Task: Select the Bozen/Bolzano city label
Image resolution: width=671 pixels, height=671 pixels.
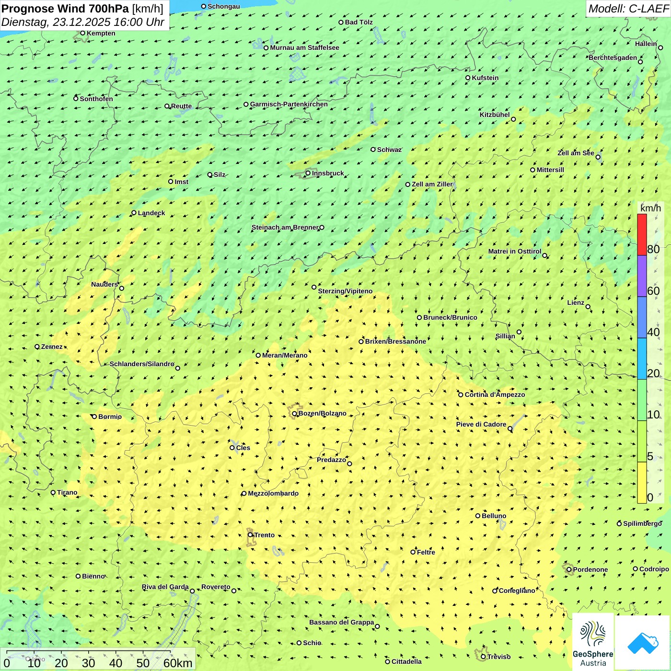Action: [322, 413]
